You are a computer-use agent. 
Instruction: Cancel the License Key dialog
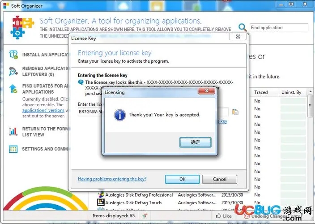(220, 179)
